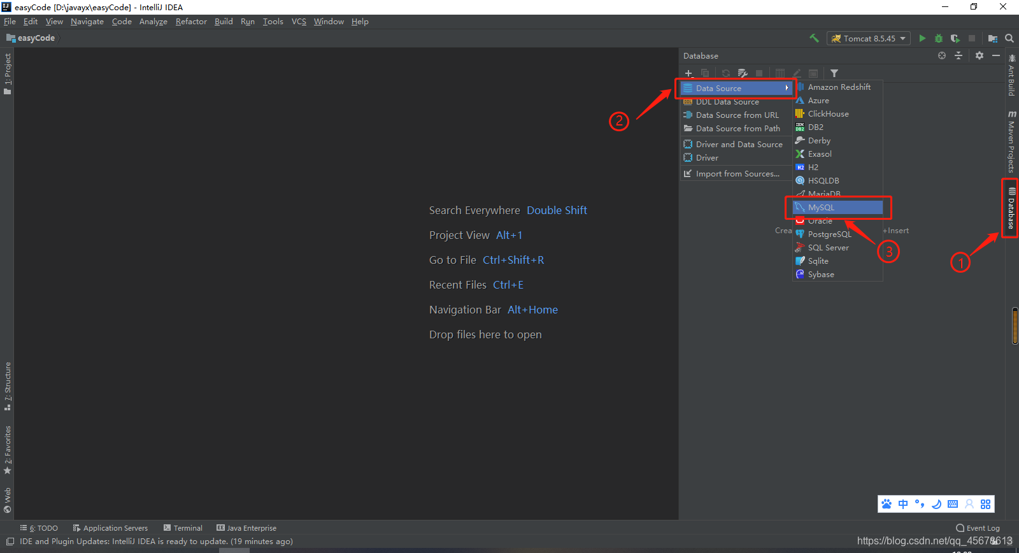The image size is (1019, 553).
Task: Select Exasol data source
Action: click(x=837, y=154)
